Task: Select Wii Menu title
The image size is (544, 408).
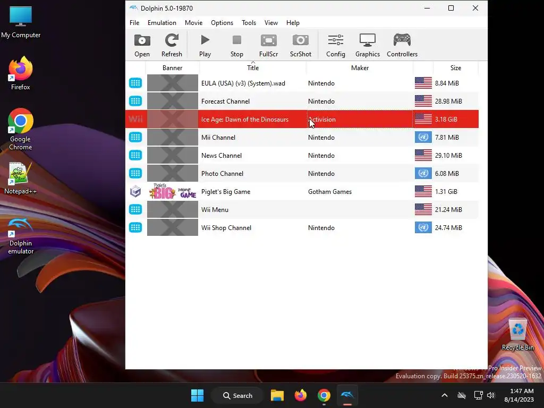Action: 215,209
